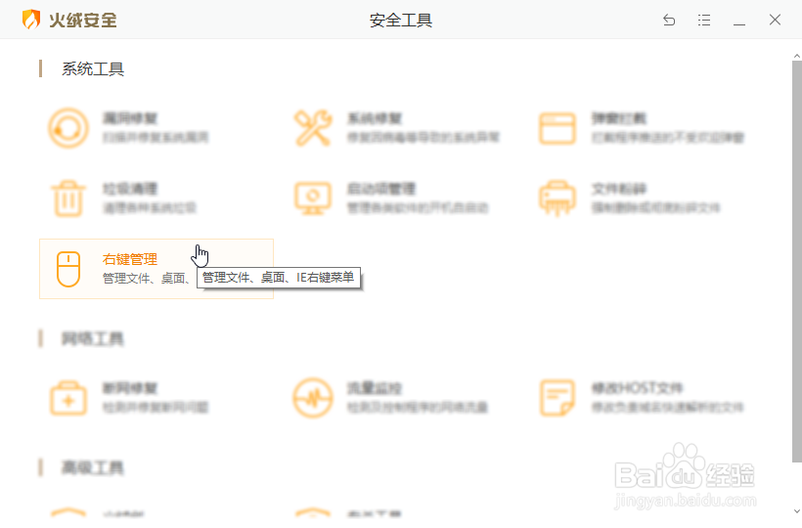Click the 流量监控 pulse monitor icon
The width and height of the screenshot is (802, 528).
(313, 398)
